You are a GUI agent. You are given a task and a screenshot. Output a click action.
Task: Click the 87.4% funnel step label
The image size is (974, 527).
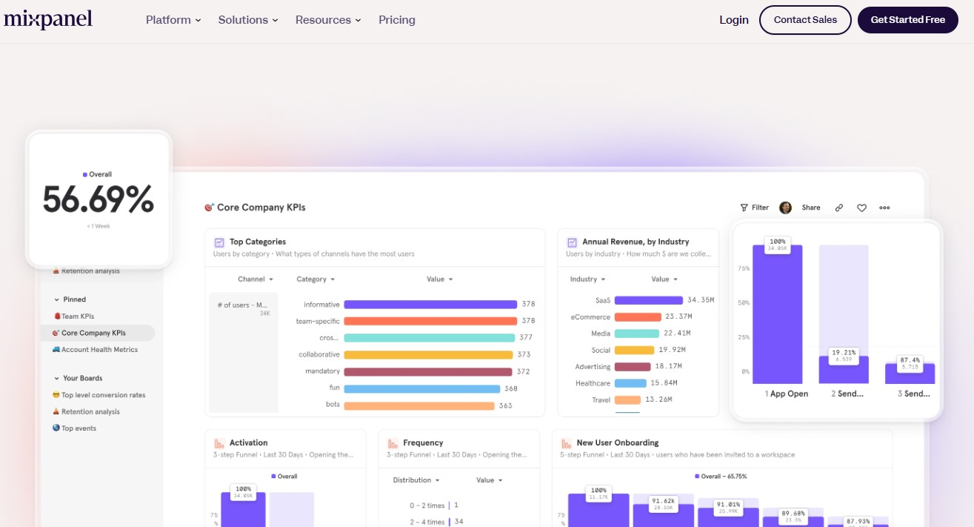coord(910,363)
